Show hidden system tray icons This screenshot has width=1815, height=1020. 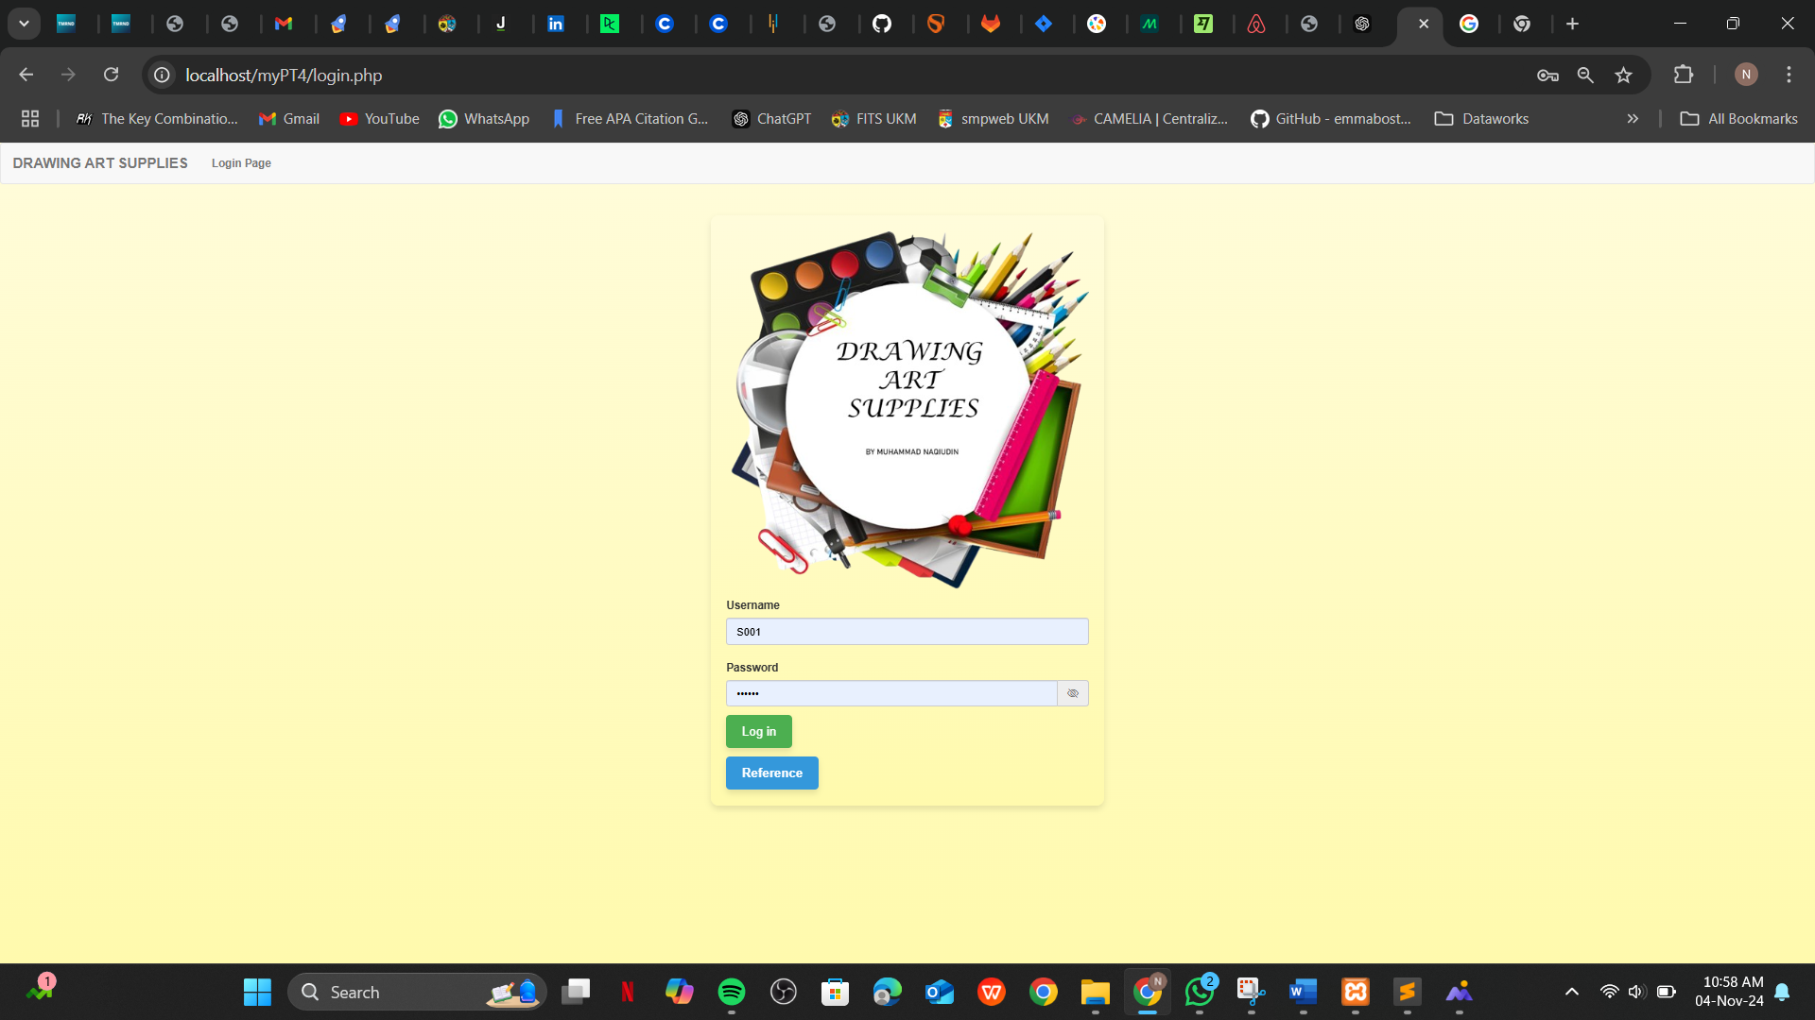tap(1571, 992)
